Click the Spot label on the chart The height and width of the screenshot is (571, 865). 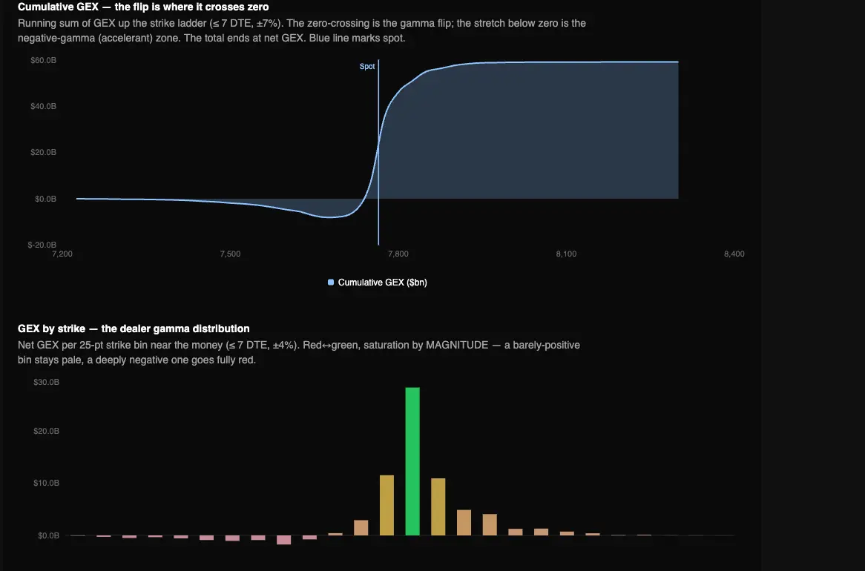(367, 66)
